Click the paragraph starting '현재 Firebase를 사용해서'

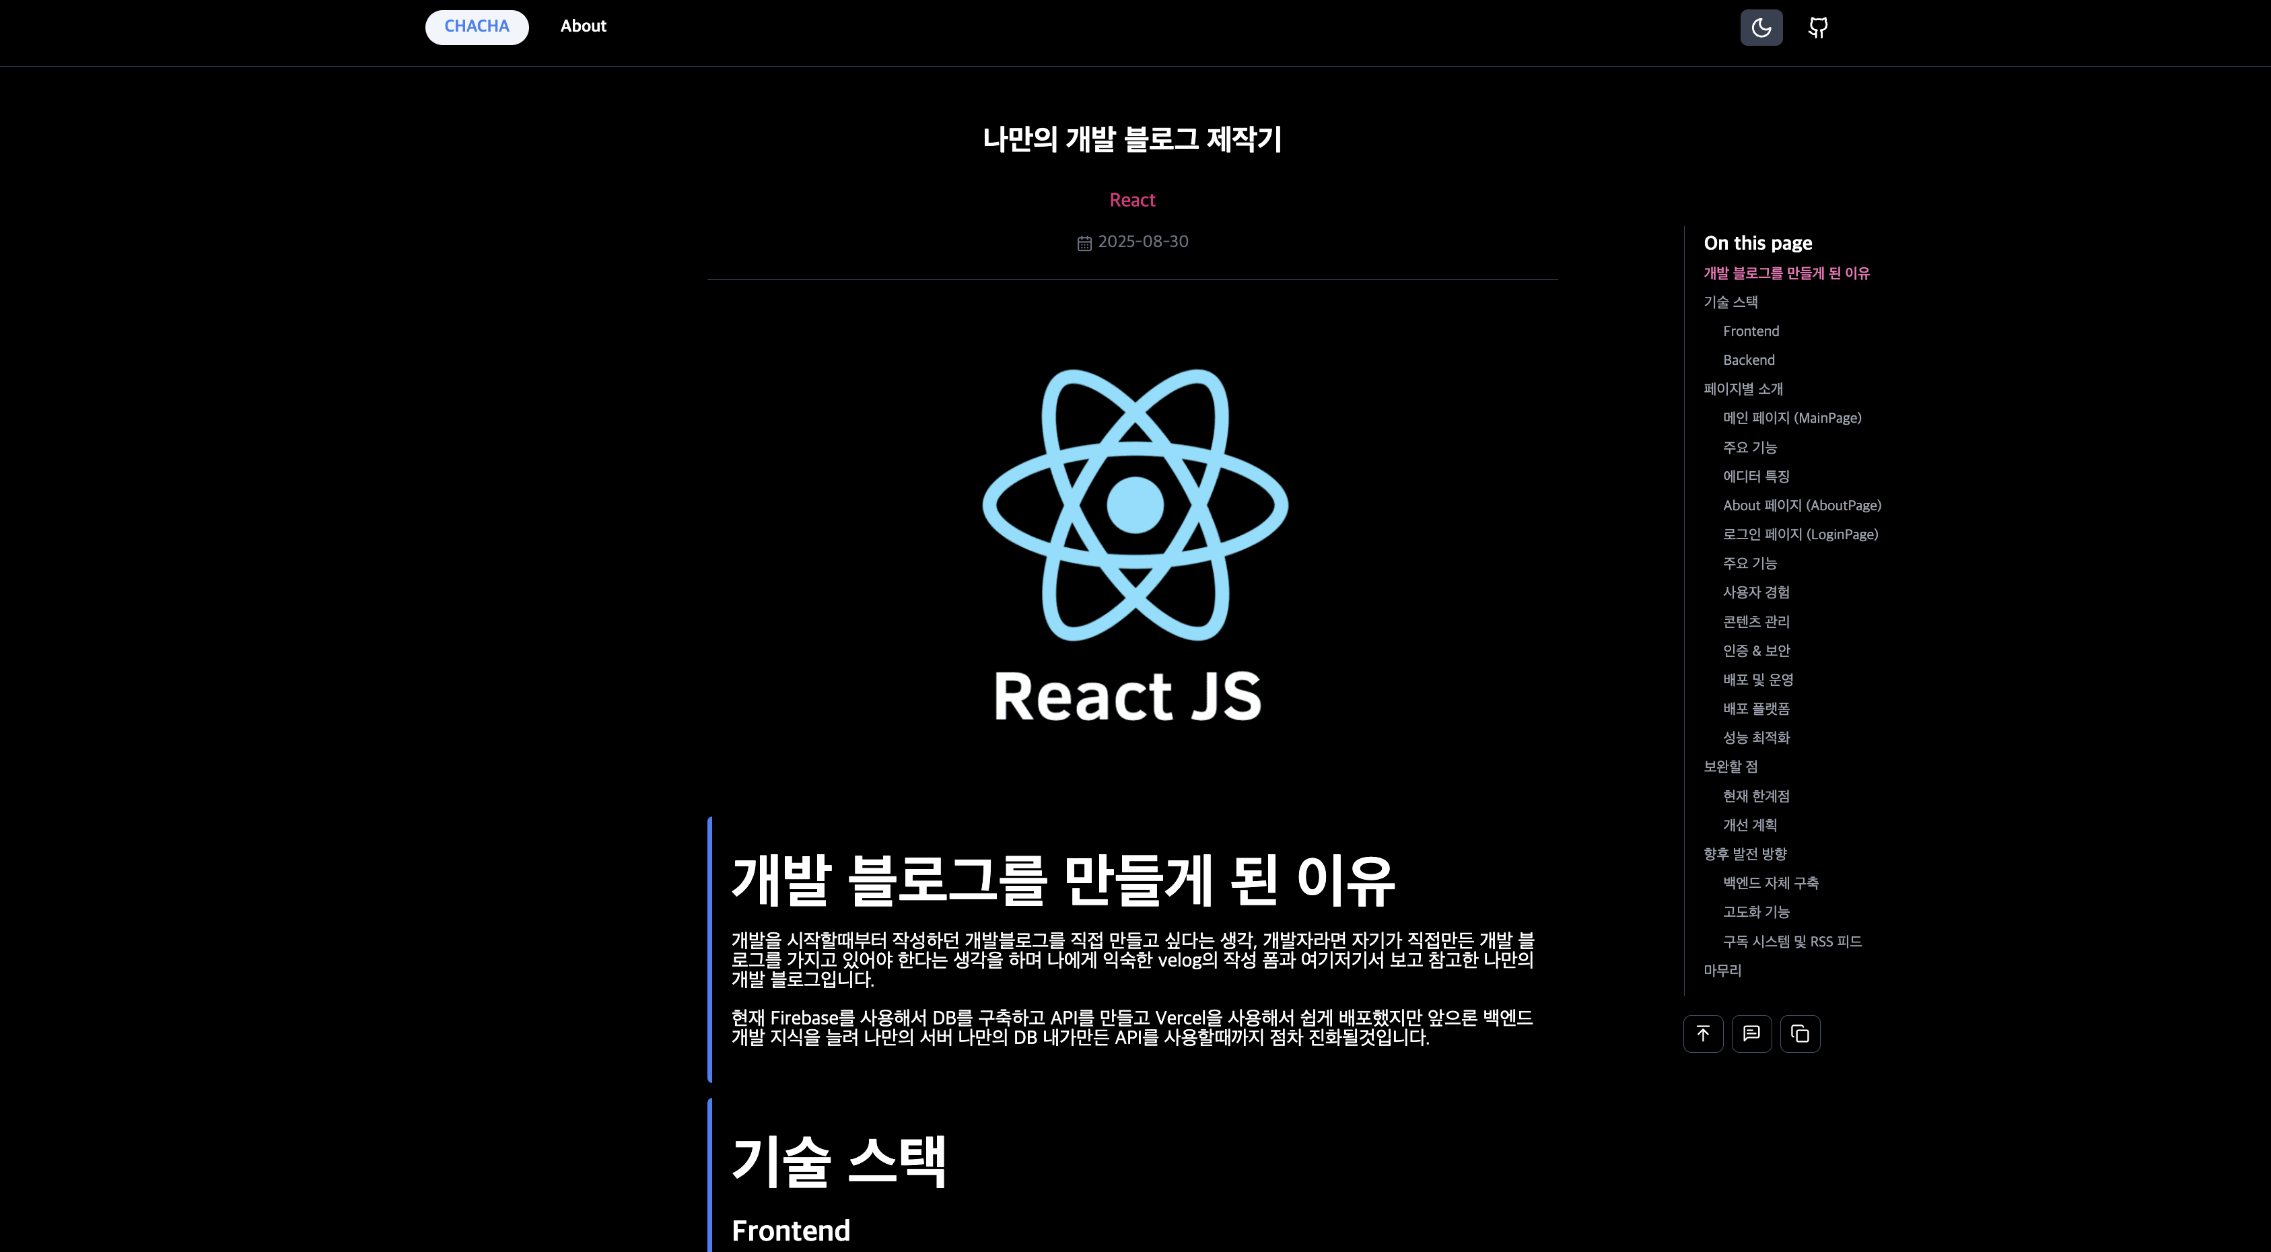[x=1132, y=1027]
